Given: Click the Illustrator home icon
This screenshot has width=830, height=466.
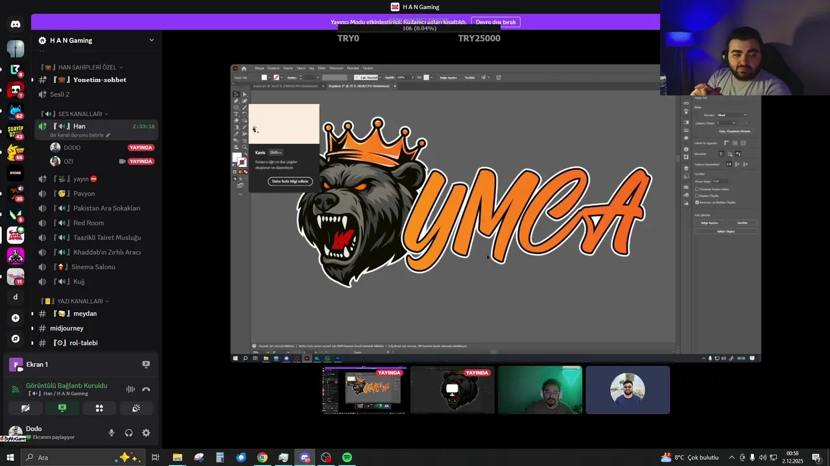Looking at the screenshot, I should pos(244,68).
